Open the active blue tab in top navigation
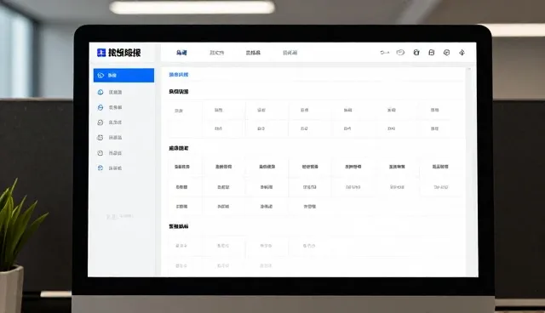Screen dimensions: 545x313 tap(181, 53)
